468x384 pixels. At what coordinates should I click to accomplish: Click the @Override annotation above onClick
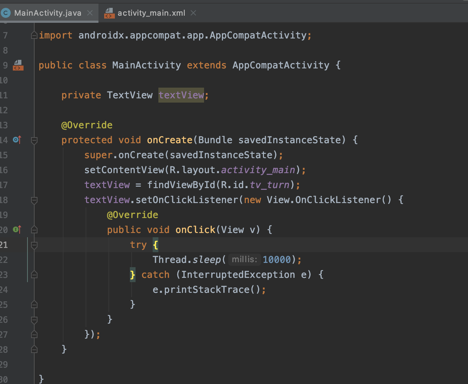click(132, 215)
